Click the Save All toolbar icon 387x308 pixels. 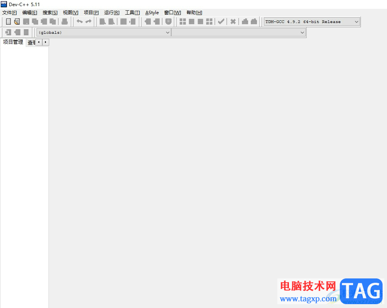35,22
